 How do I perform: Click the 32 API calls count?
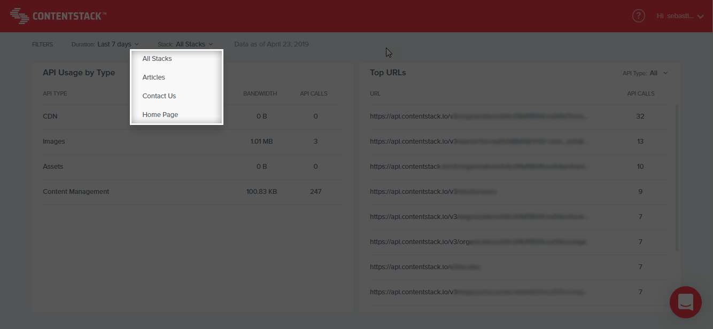coord(640,116)
